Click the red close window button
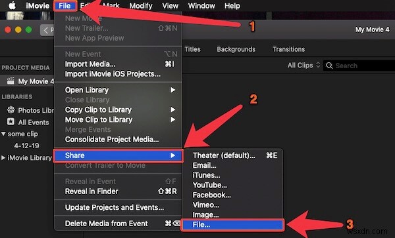 tap(8, 30)
